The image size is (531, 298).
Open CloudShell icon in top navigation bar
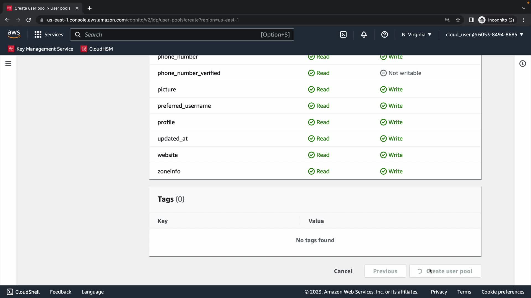[343, 34]
